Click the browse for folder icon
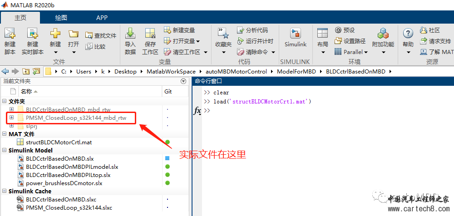Viewport: 454px width, 216px height. pos(36,71)
